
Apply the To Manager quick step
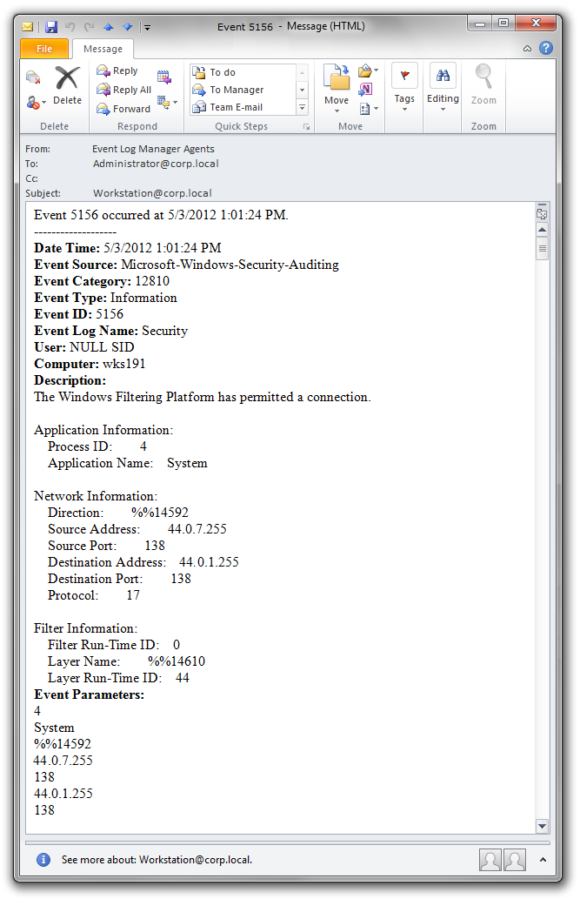pyautogui.click(x=236, y=90)
